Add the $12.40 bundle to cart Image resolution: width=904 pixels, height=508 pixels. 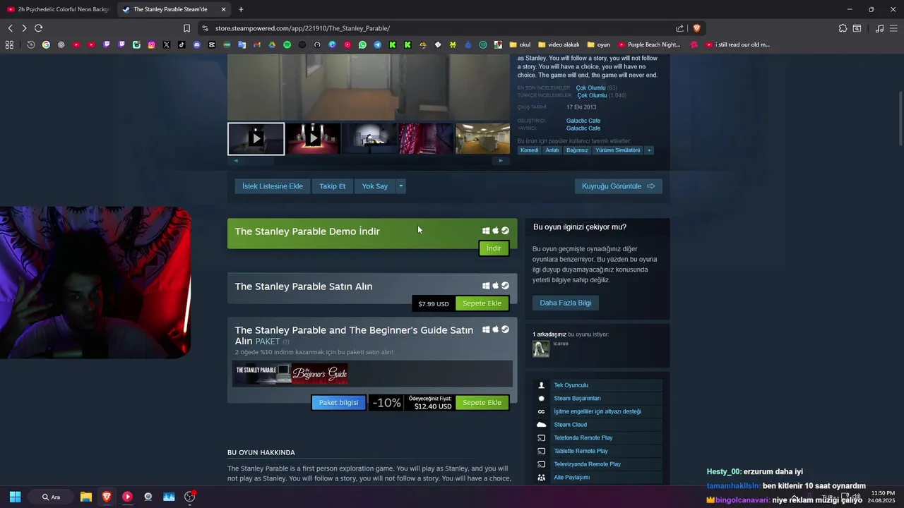click(x=482, y=403)
